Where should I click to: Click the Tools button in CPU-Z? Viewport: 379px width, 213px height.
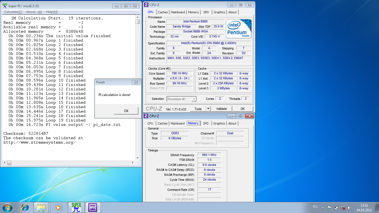[198, 109]
